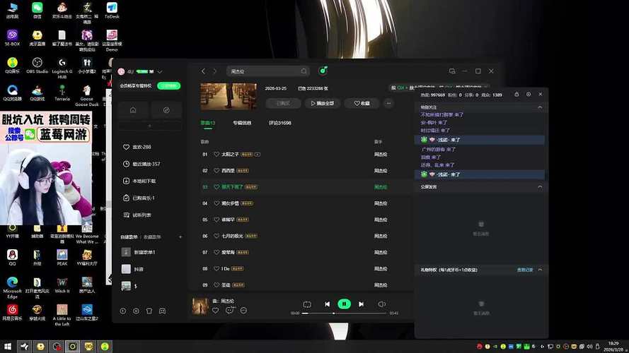The image size is (629, 353).
Task: Toggle the loop playback mode icon
Action: point(307,304)
